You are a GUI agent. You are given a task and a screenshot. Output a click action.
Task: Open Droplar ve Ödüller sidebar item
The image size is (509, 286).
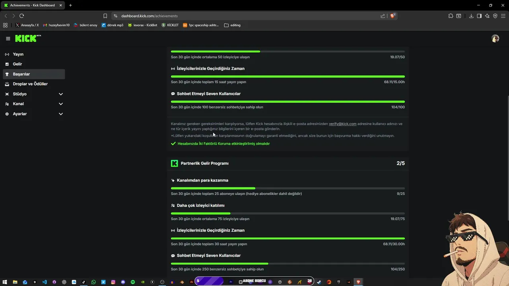pos(34,84)
